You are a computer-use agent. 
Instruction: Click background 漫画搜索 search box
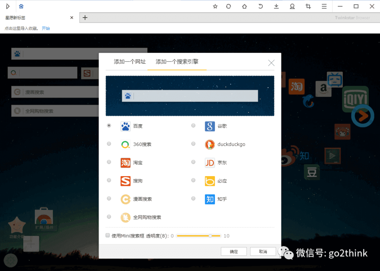click(x=55, y=92)
